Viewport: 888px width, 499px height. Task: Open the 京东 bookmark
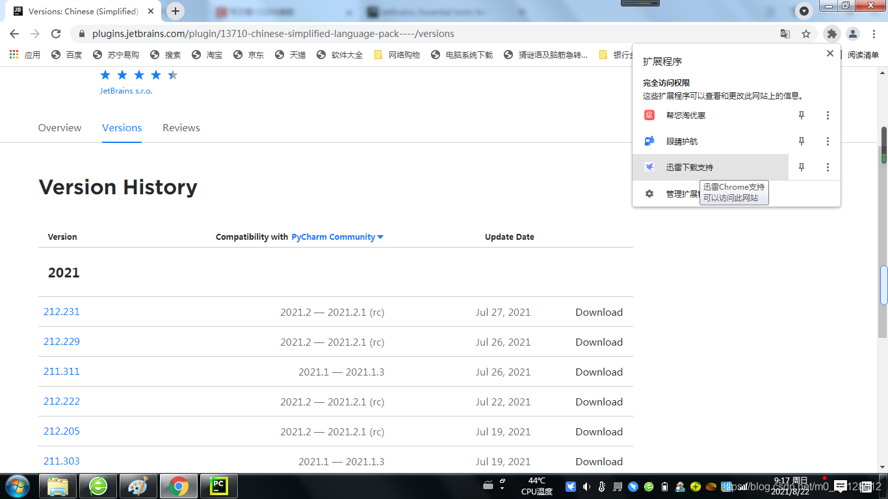click(249, 55)
